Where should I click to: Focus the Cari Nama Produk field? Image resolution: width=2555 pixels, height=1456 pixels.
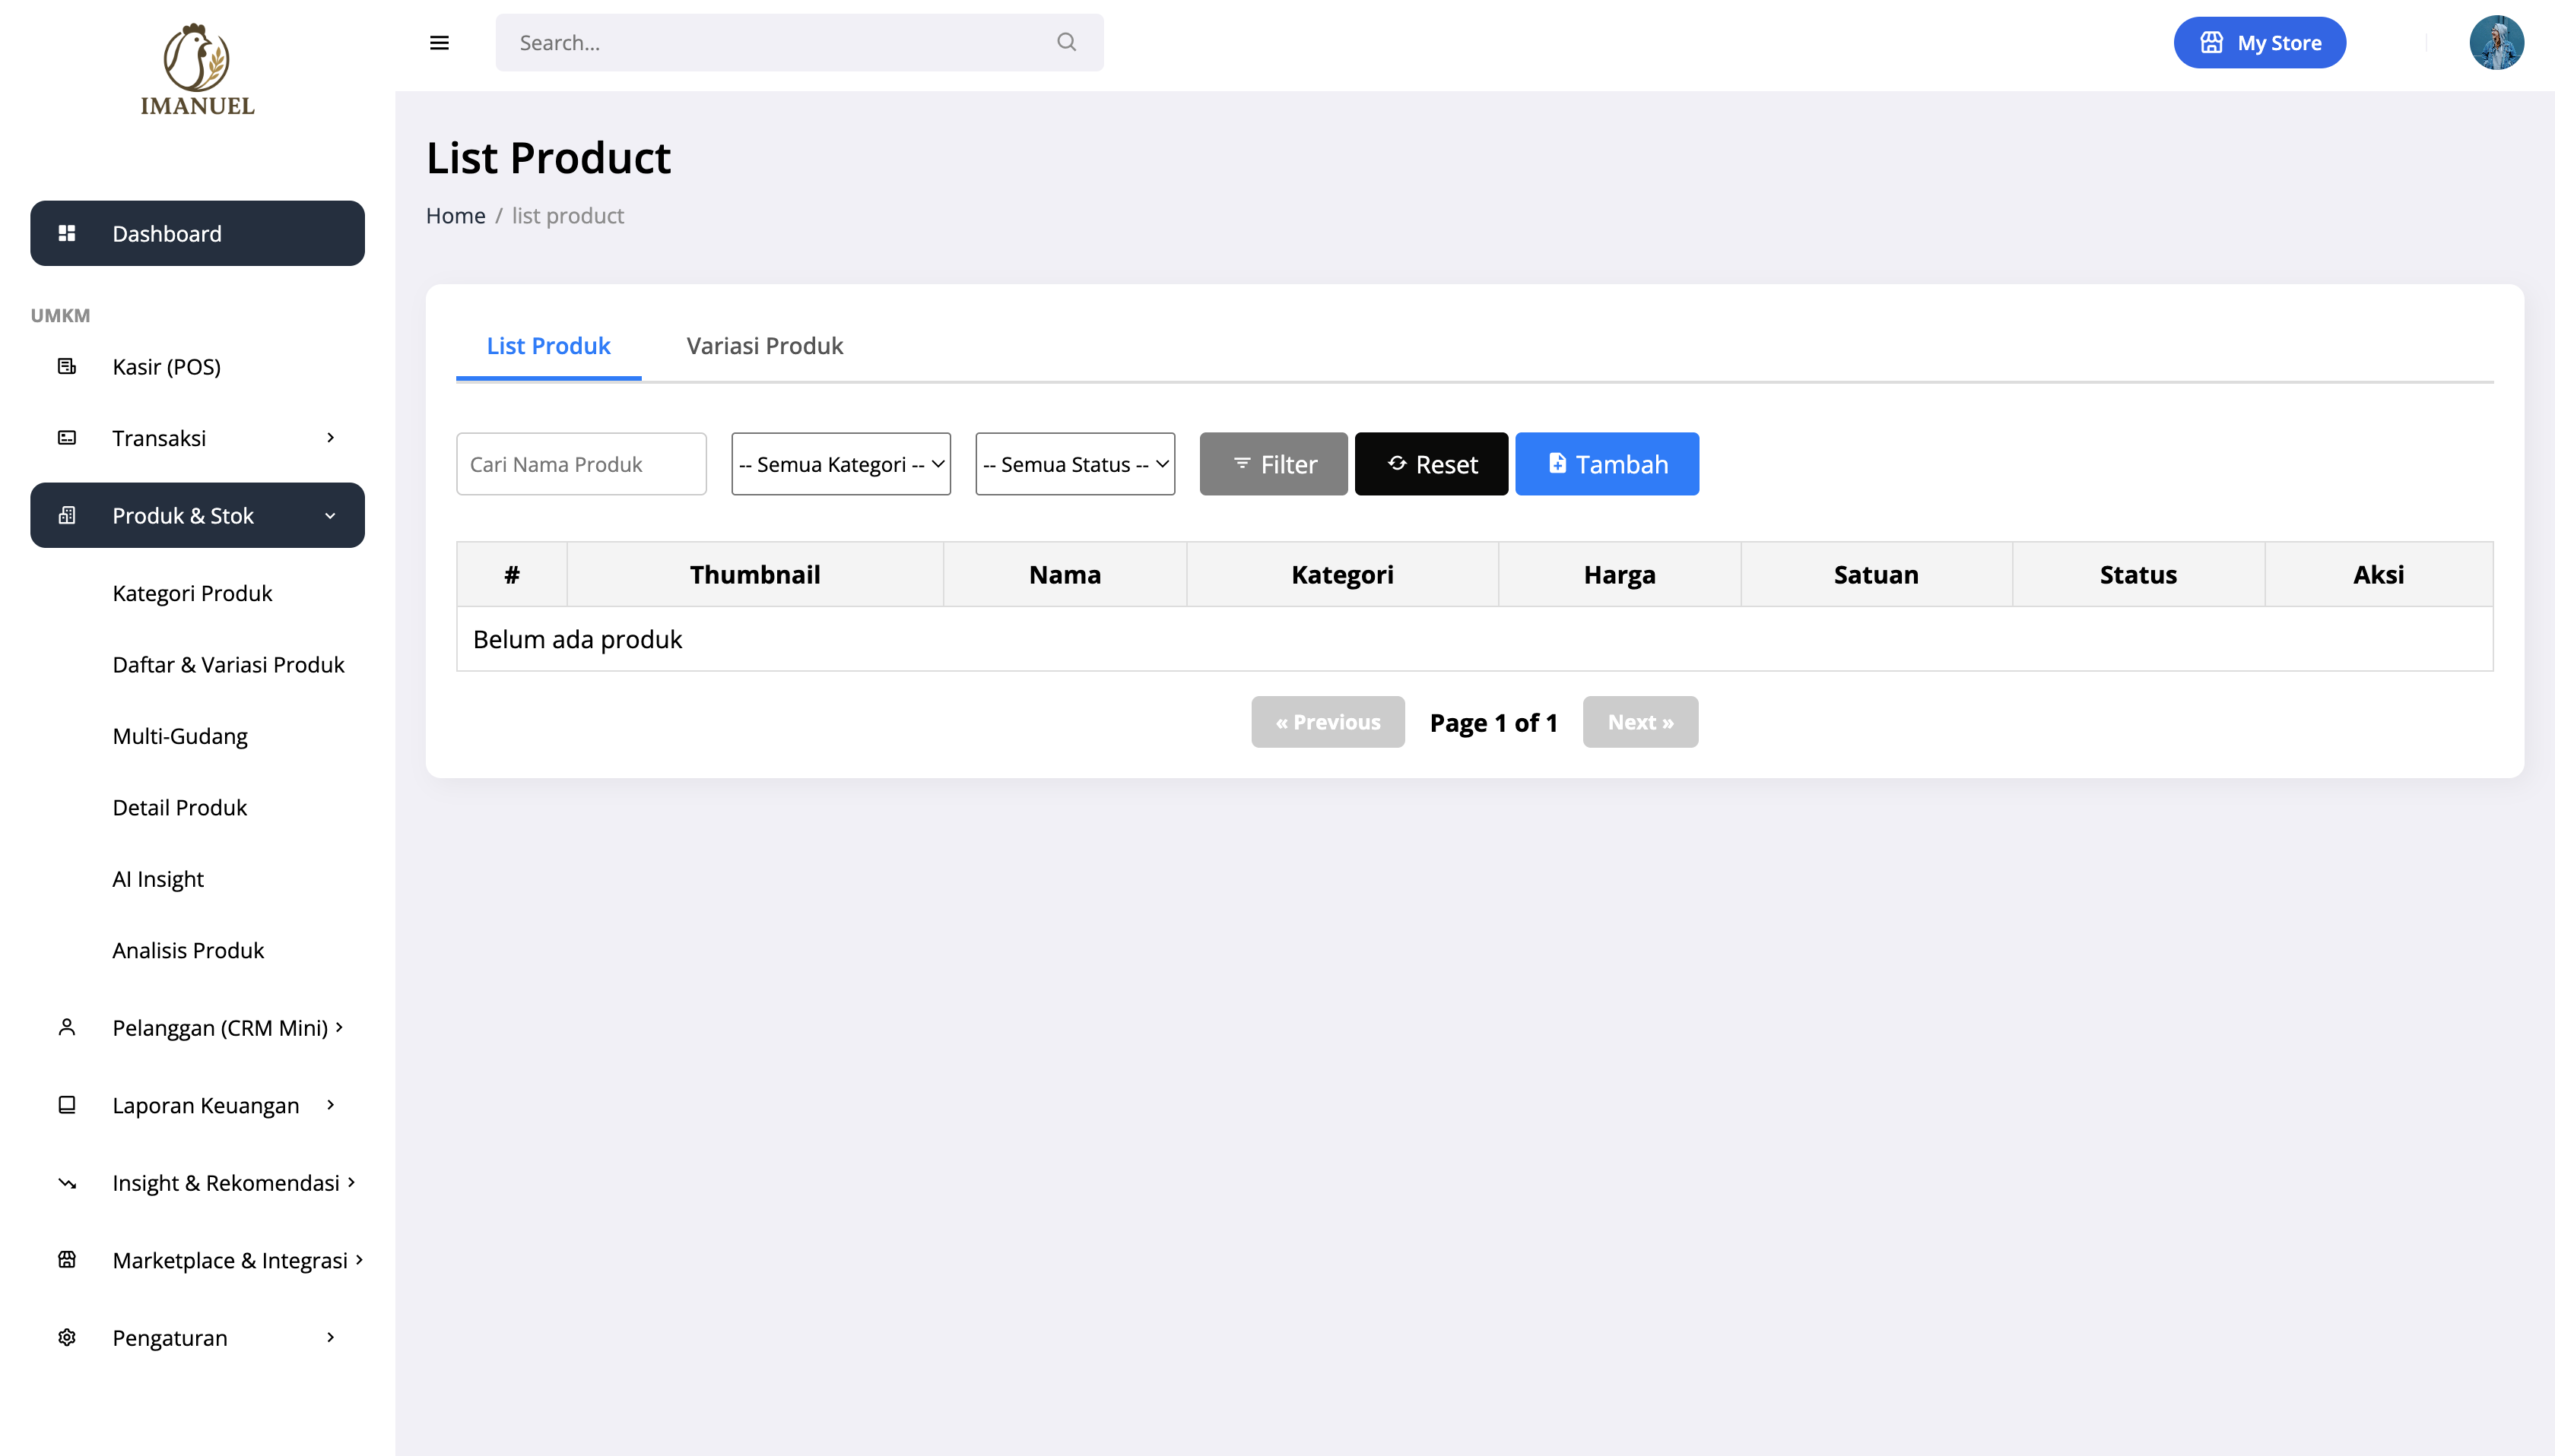click(x=581, y=464)
